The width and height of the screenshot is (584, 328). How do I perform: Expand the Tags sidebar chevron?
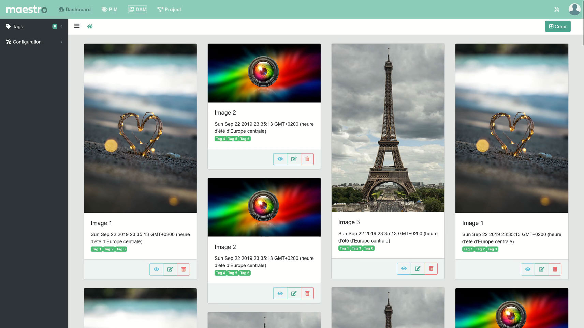pyautogui.click(x=61, y=26)
